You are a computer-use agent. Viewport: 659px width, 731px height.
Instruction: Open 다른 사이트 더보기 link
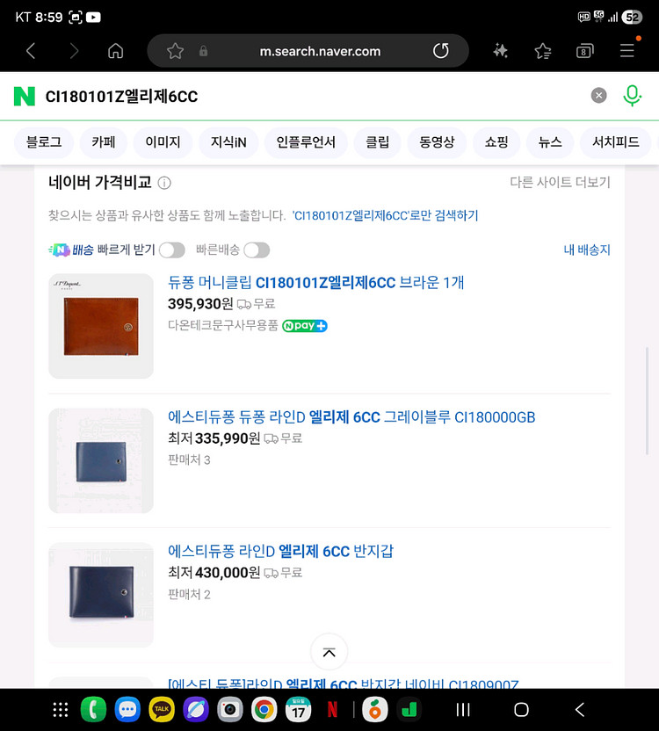tap(560, 182)
